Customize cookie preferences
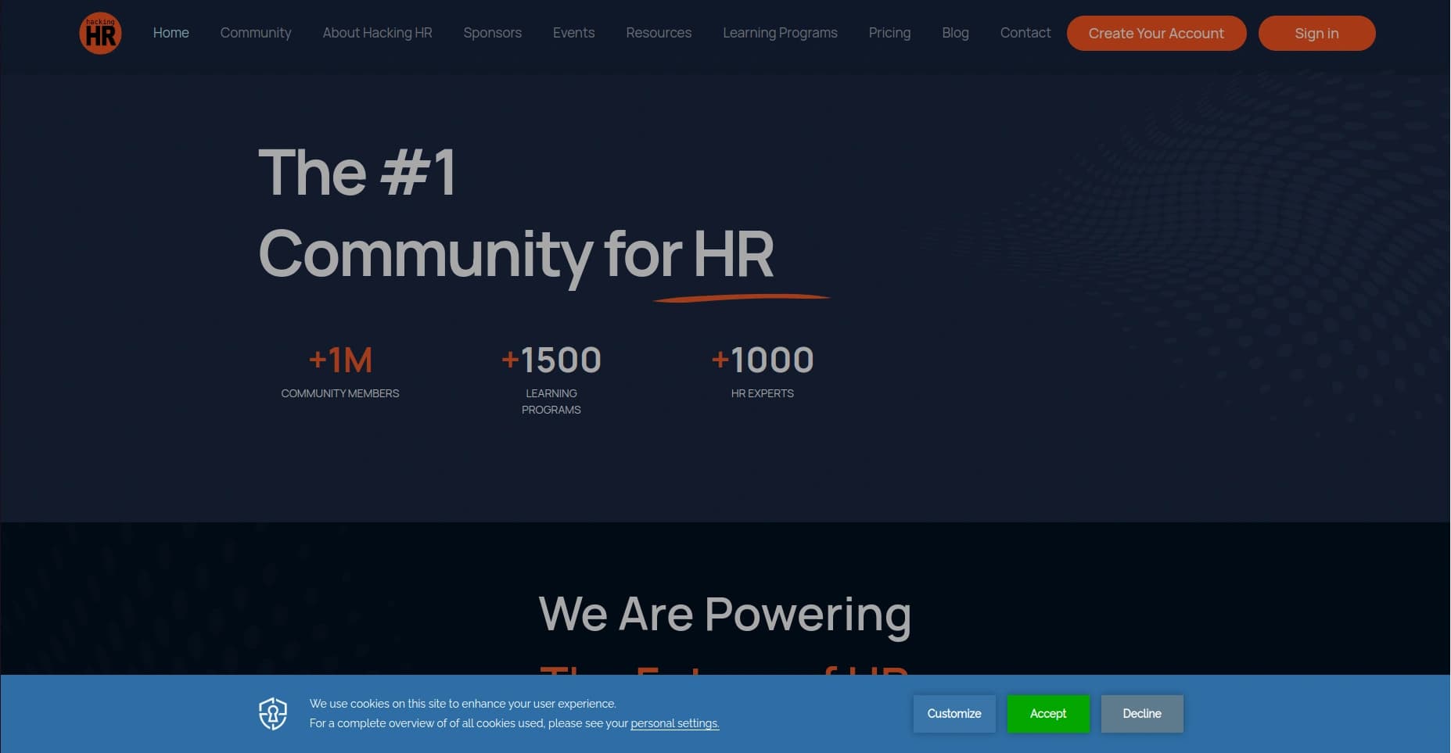Image resolution: width=1451 pixels, height=753 pixels. click(x=954, y=713)
